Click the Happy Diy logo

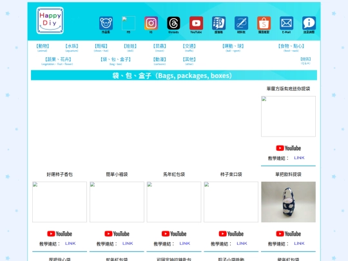click(50, 21)
